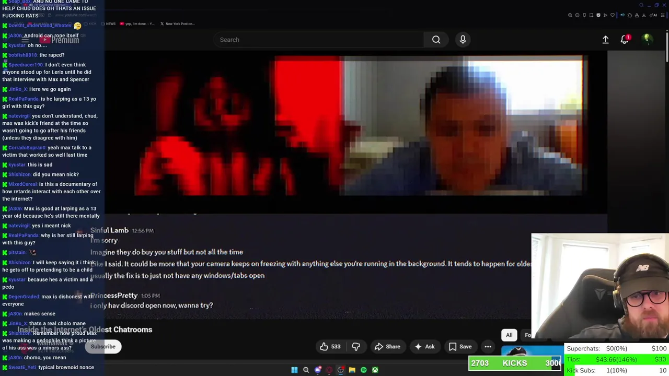This screenshot has height=376, width=669.
Task: Open the New York Post bookmark
Action: pyautogui.click(x=177, y=23)
